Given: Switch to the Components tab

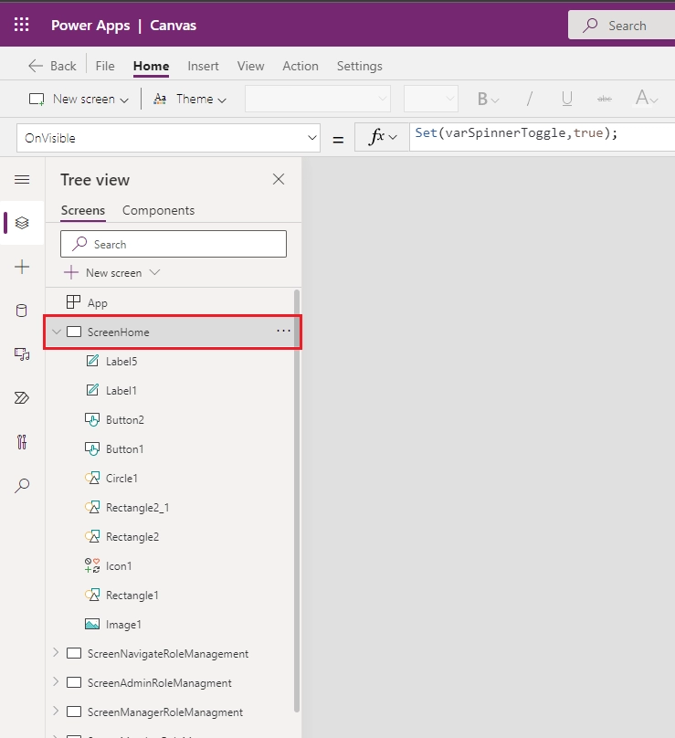Looking at the screenshot, I should coord(158,210).
